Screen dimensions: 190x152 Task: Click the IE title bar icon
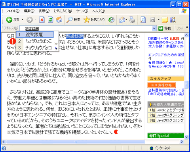point(4,4)
